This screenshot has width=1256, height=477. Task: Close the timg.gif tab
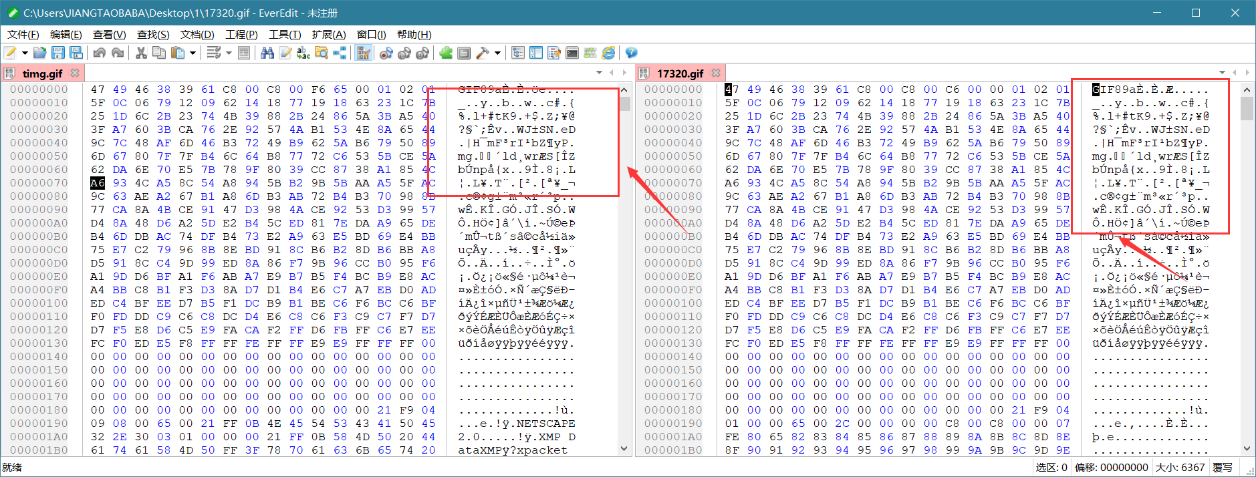click(75, 73)
